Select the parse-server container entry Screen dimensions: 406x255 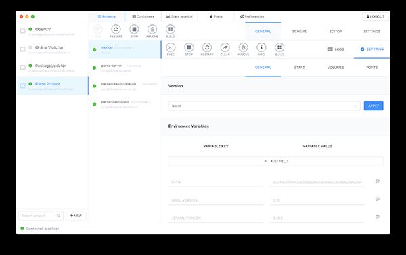[x=125, y=68]
